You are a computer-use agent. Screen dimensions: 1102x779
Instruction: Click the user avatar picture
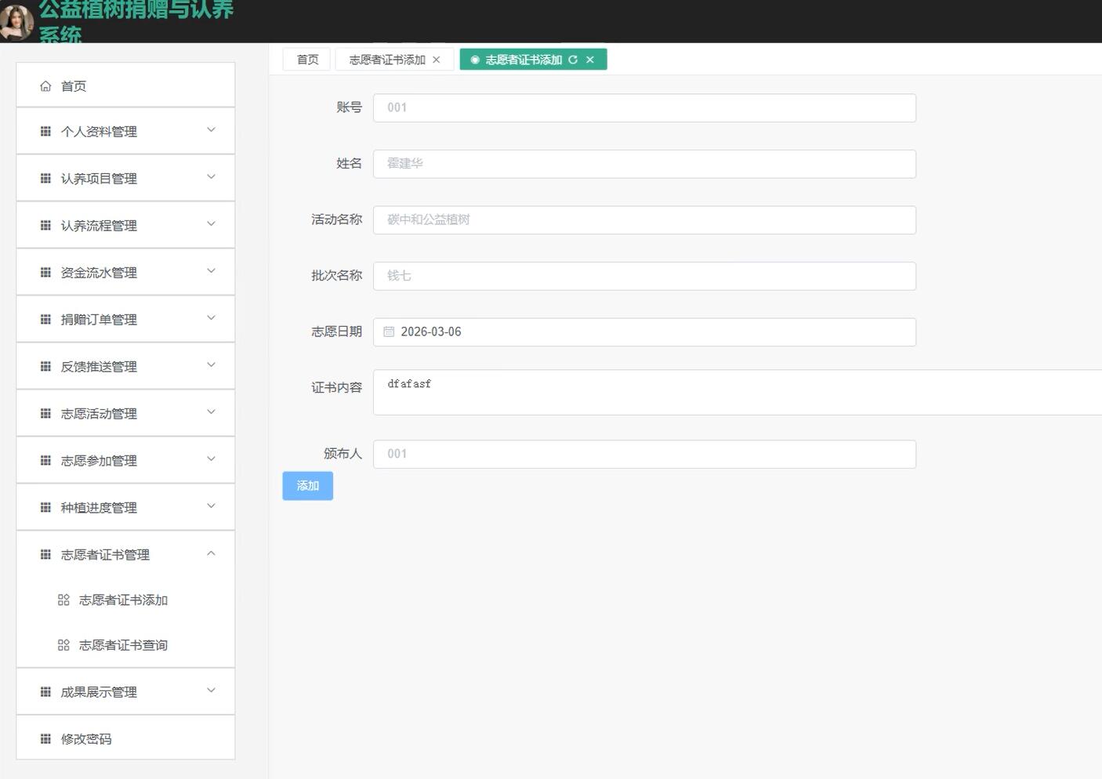[16, 21]
